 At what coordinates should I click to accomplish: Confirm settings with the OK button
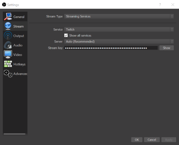click(x=137, y=140)
